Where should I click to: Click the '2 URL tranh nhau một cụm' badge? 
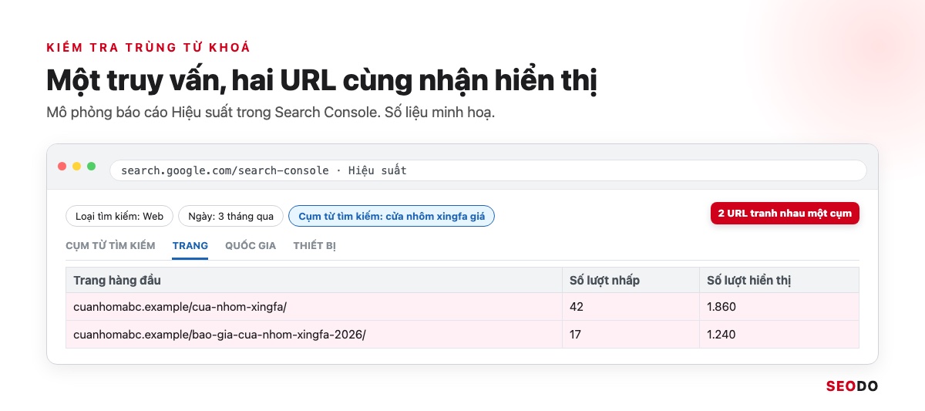coord(785,214)
